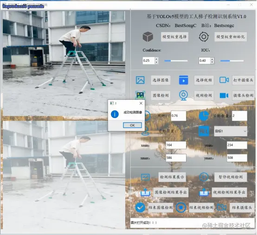Click the chart icon for result display
The width and height of the screenshot is (257, 235).
[x=145, y=177]
